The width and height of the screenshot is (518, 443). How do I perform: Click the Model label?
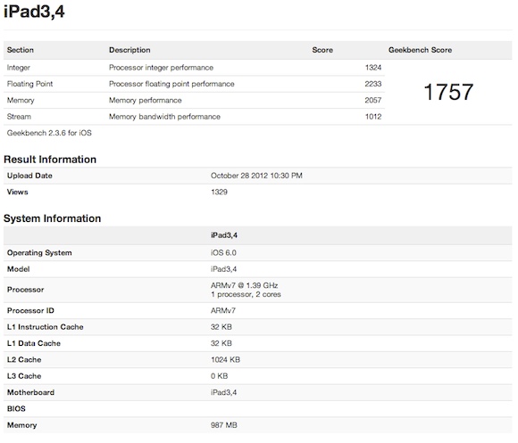[x=18, y=269]
